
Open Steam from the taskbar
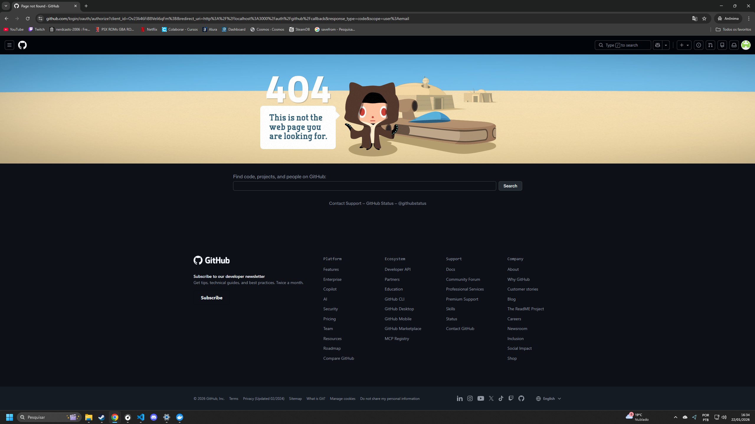[x=101, y=417]
